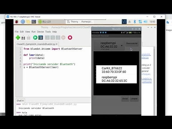172x129 pixels.
Task: Select CarKit_BT6622 device from list
Action: pos(116,70)
